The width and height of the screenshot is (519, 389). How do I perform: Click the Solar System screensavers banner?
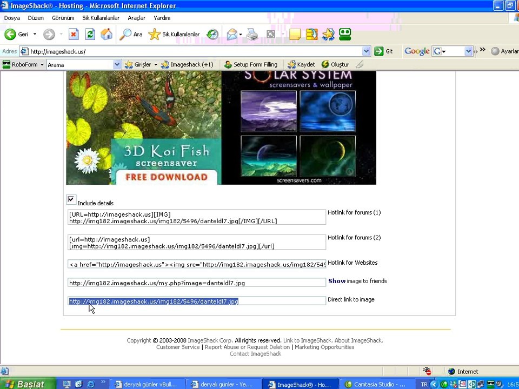299,128
